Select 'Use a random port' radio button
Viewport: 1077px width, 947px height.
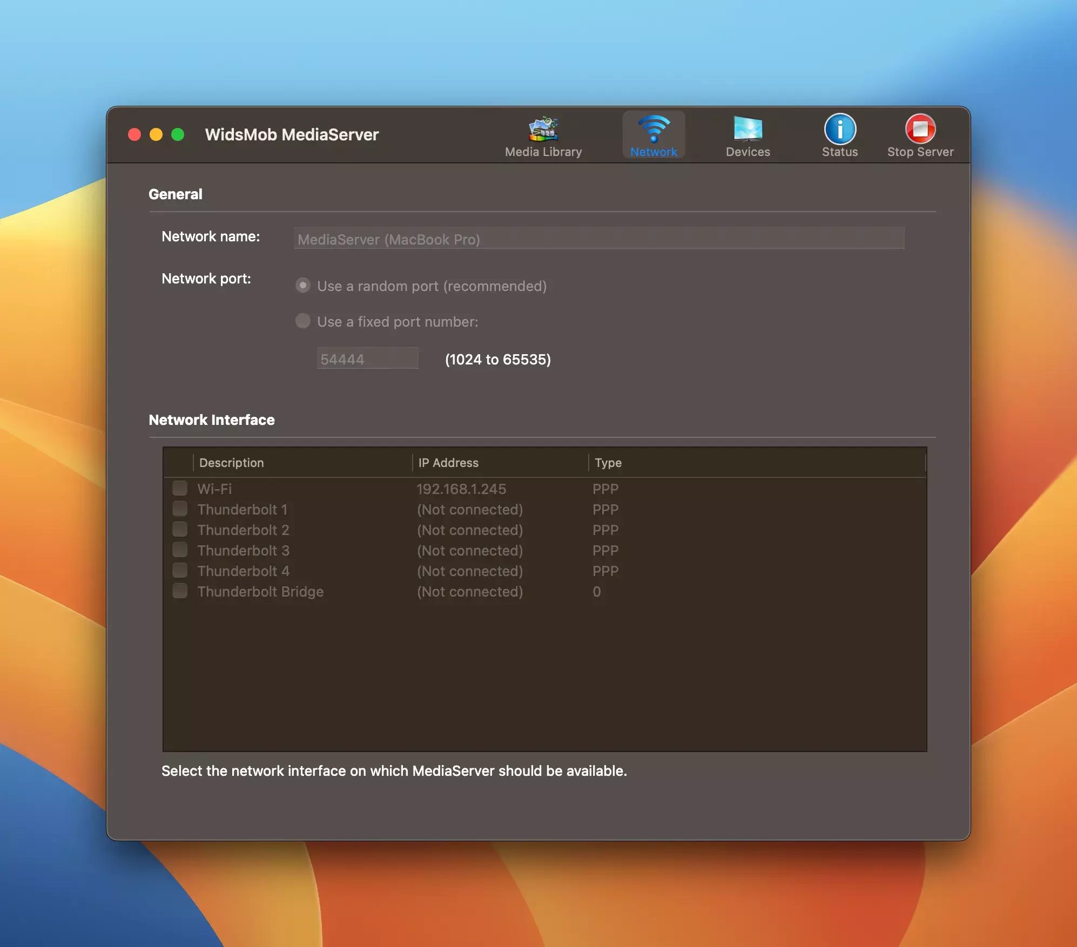tap(303, 286)
